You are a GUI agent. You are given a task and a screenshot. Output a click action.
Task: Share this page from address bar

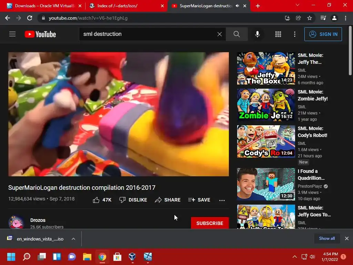pyautogui.click(x=298, y=18)
